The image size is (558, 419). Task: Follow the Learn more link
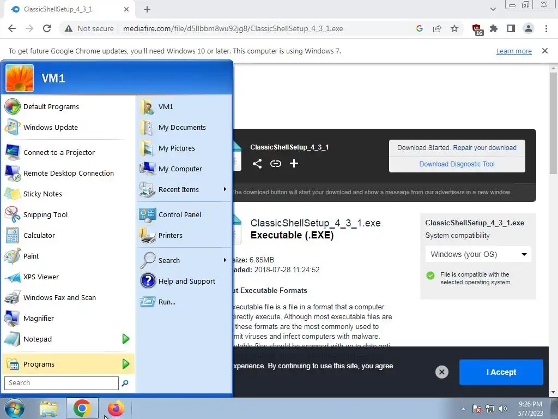514,51
